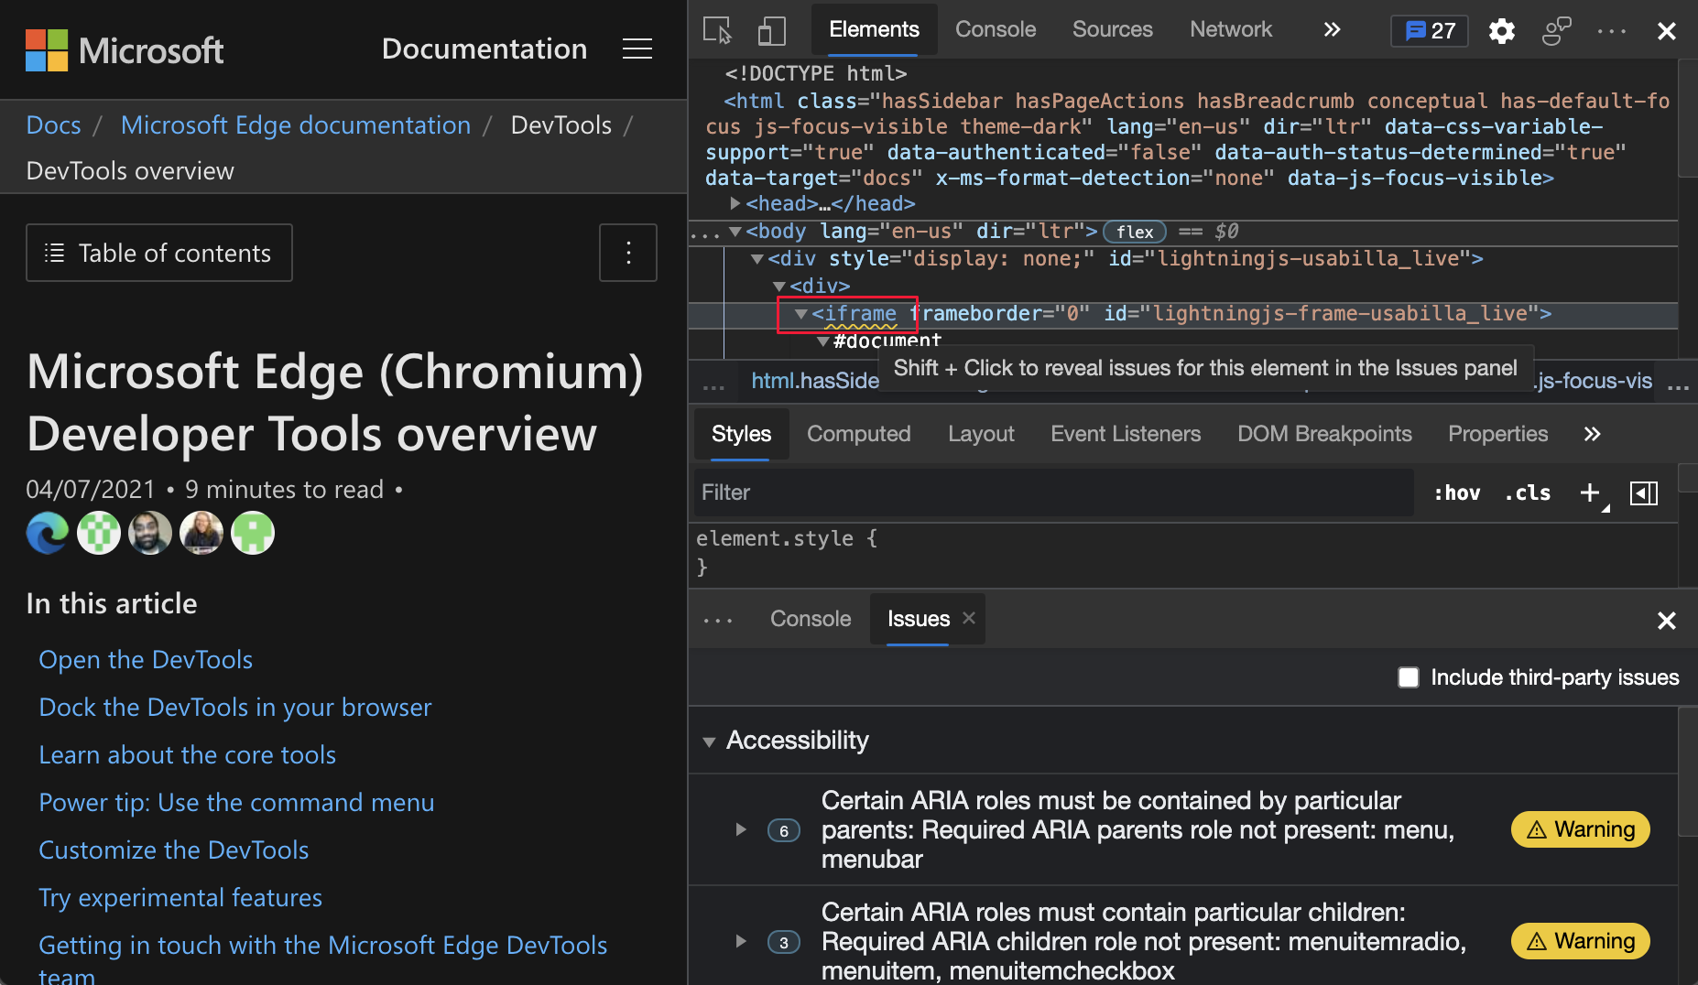This screenshot has height=985, width=1698.
Task: Select the inspect element picker tool
Action: (x=717, y=30)
